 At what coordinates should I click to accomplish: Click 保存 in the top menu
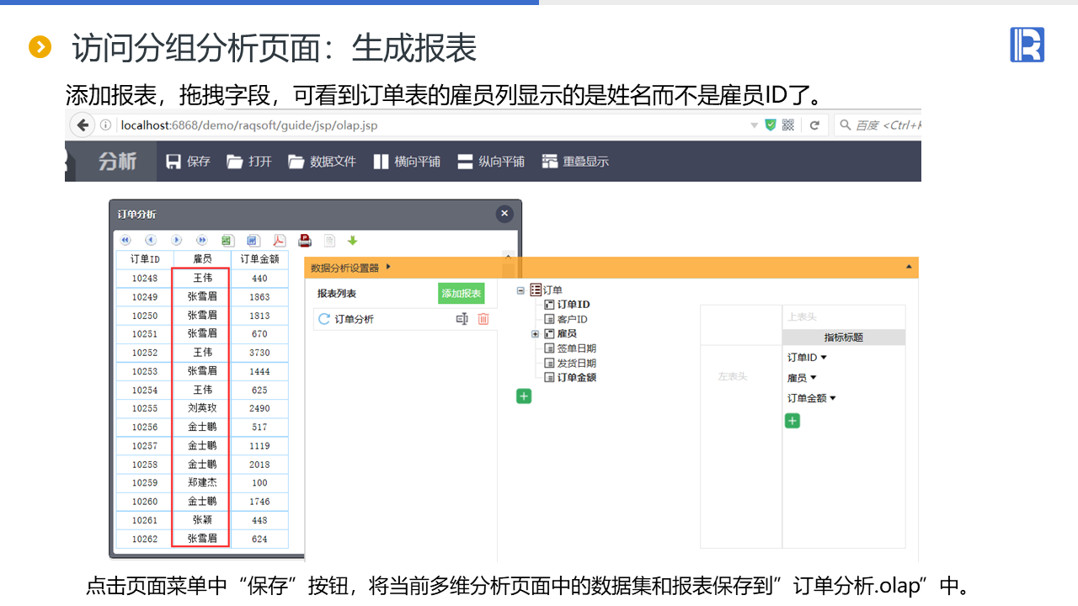point(188,162)
